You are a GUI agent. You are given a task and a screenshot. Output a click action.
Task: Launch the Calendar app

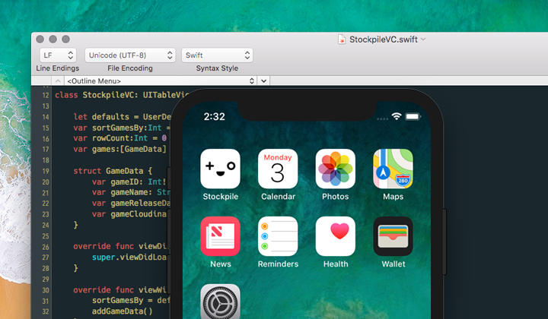(x=278, y=169)
